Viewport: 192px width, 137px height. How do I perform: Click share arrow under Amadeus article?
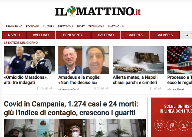tap(107, 88)
